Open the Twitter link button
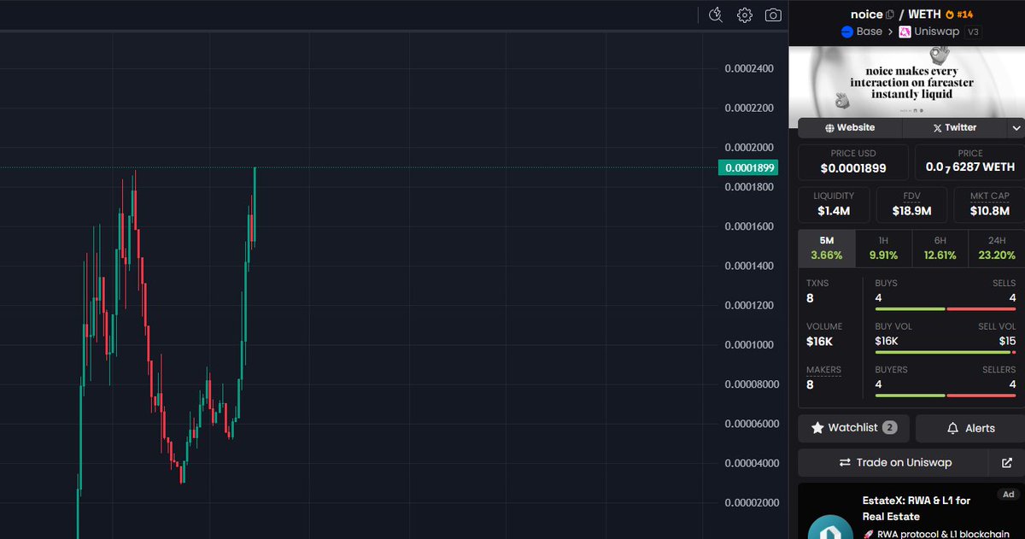 pos(955,127)
